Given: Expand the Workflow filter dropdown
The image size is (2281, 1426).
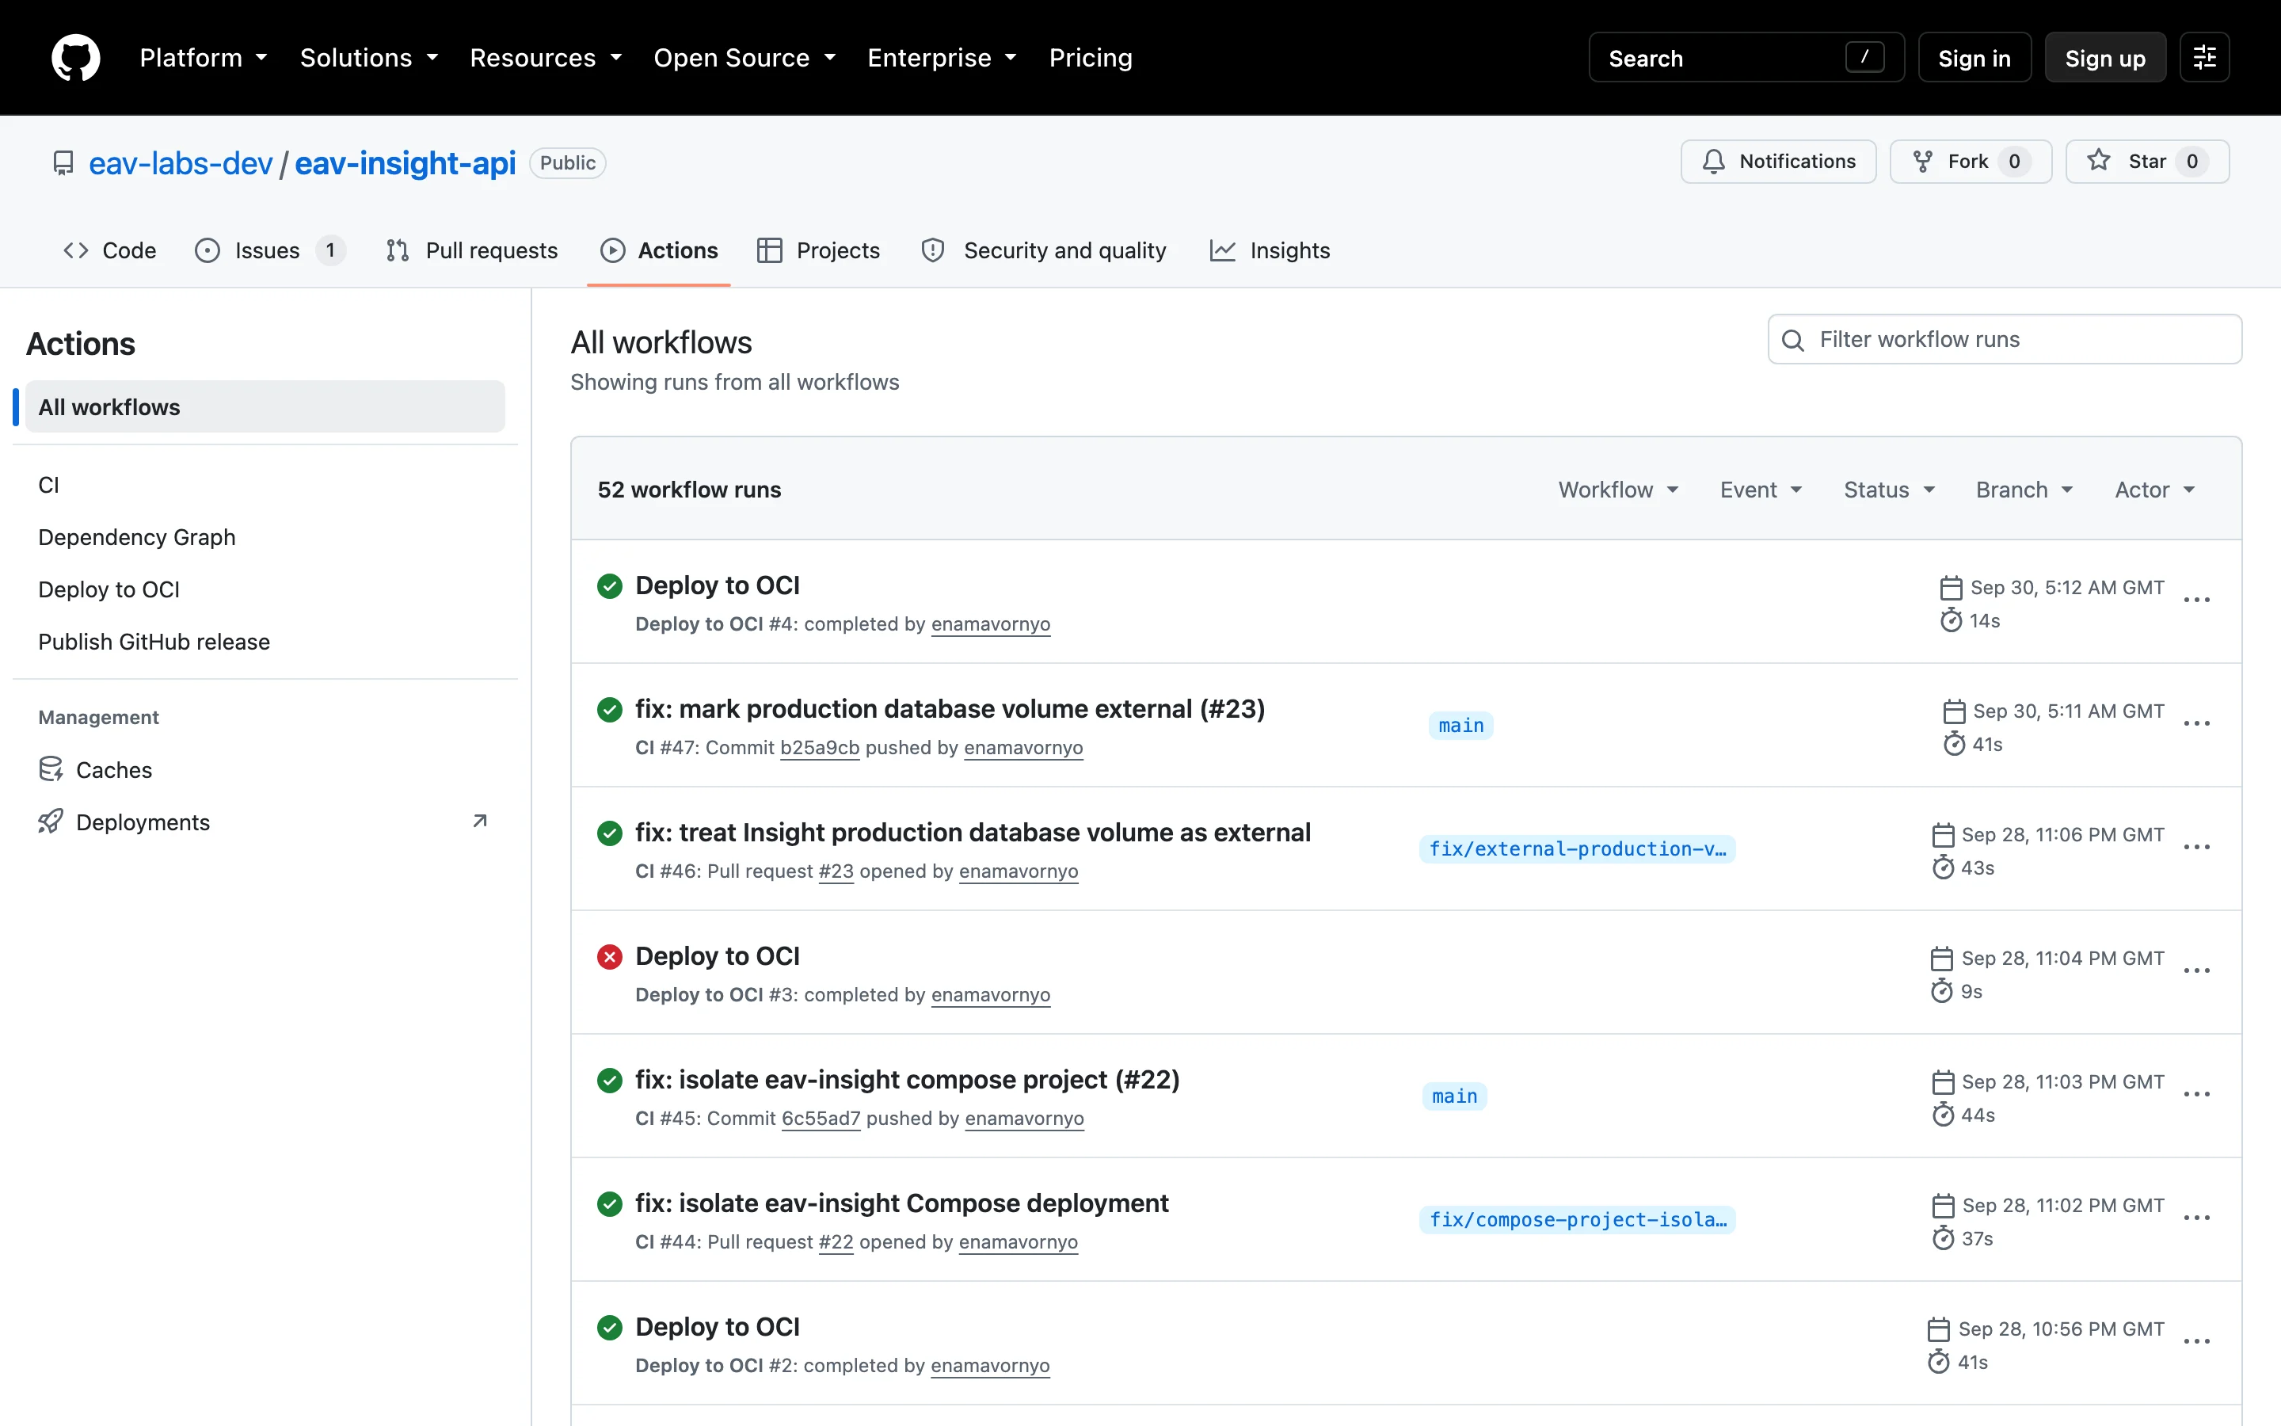Looking at the screenshot, I should [x=1618, y=490].
